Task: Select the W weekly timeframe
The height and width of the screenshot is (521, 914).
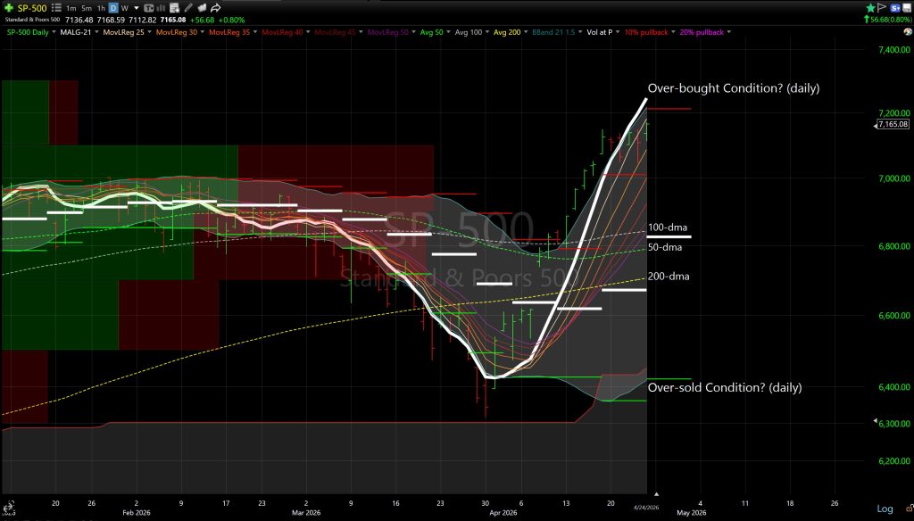Action: 124,8
